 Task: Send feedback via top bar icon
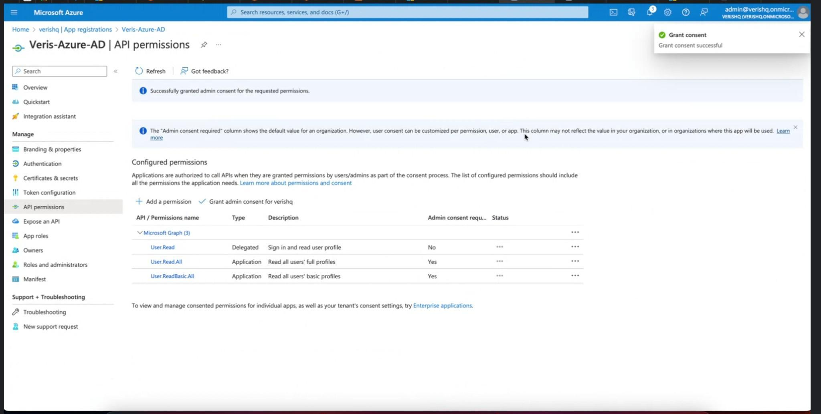[x=704, y=12]
